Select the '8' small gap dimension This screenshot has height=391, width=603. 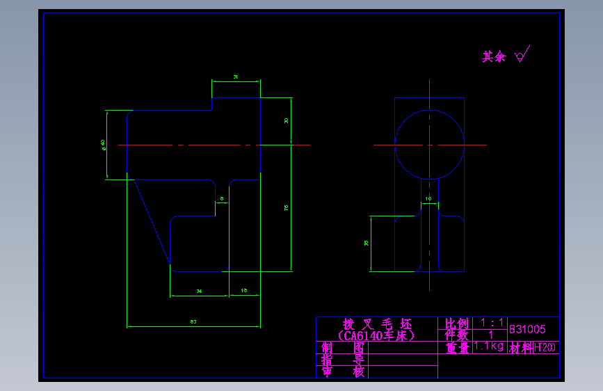(222, 198)
